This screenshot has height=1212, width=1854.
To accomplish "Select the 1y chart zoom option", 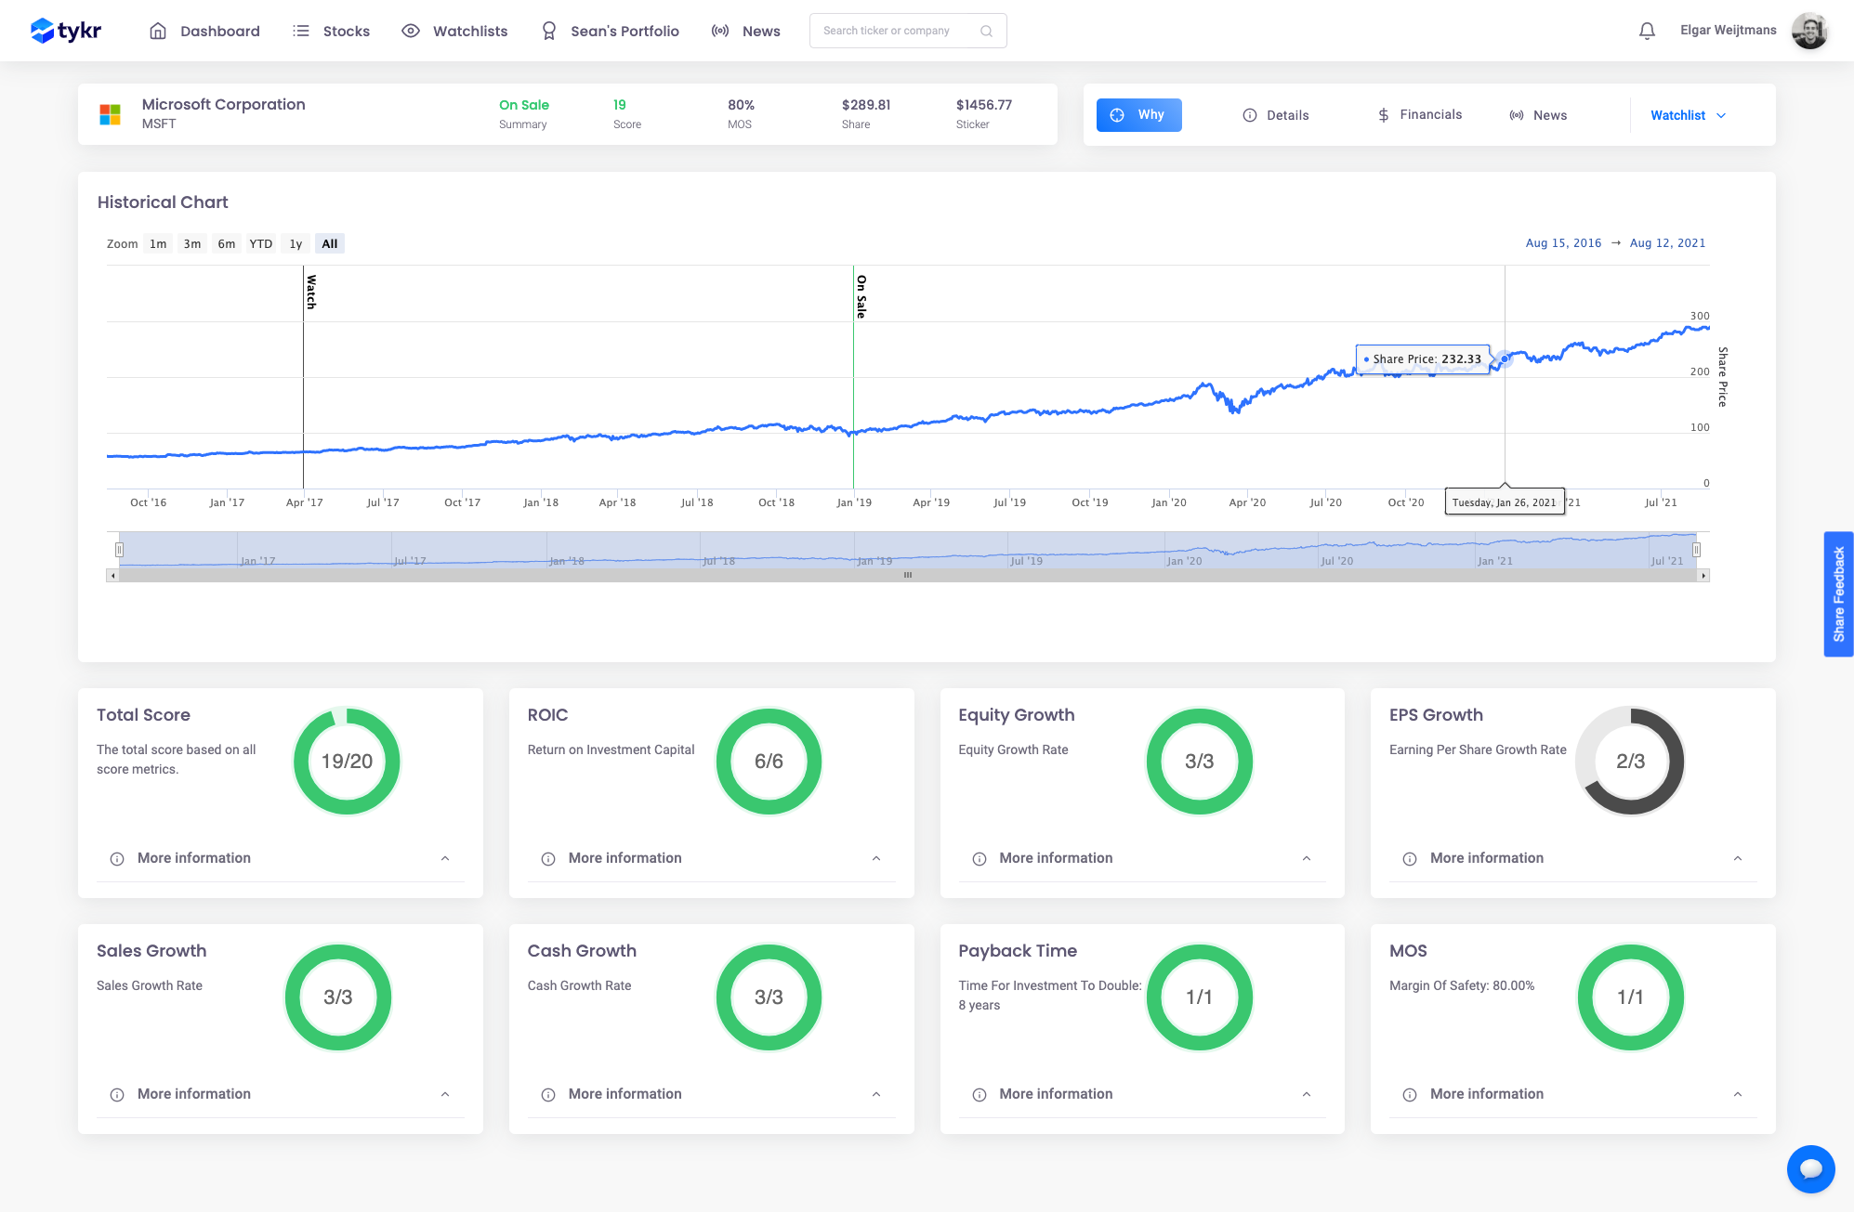I will [295, 243].
